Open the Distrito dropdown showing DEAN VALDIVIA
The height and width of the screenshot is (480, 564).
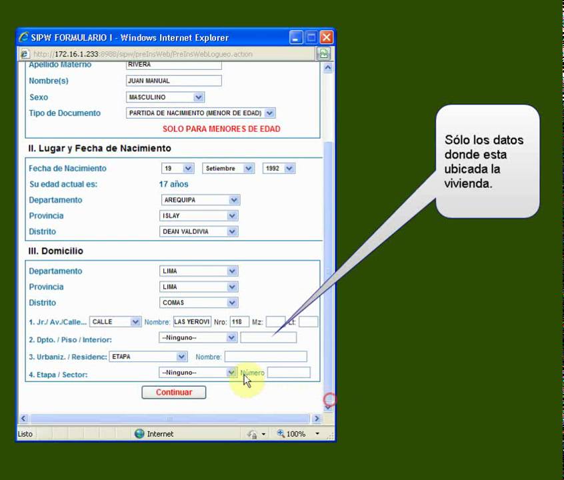coord(199,232)
